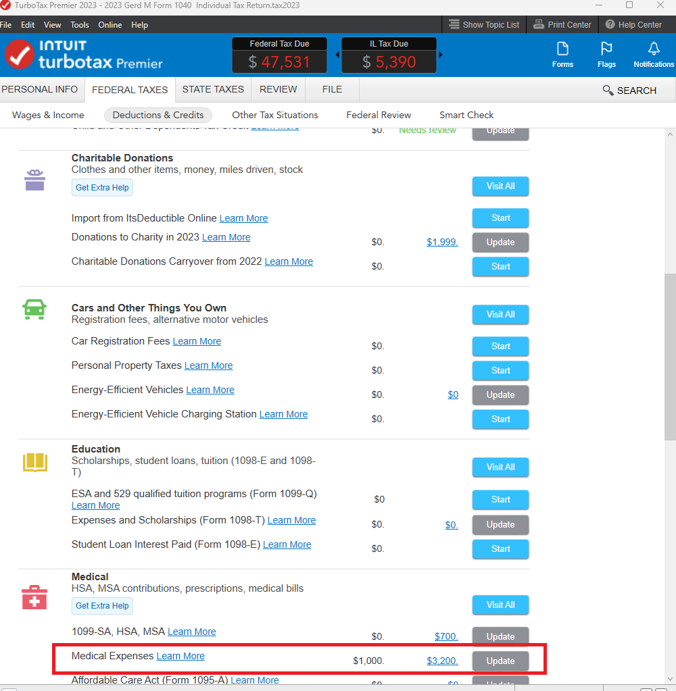Switch to the Federal Taxes tab
Viewport: 676px width, 691px height.
(130, 90)
